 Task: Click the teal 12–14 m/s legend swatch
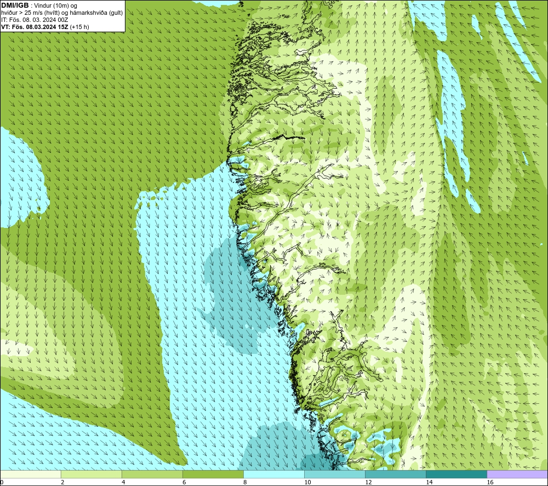(396, 474)
